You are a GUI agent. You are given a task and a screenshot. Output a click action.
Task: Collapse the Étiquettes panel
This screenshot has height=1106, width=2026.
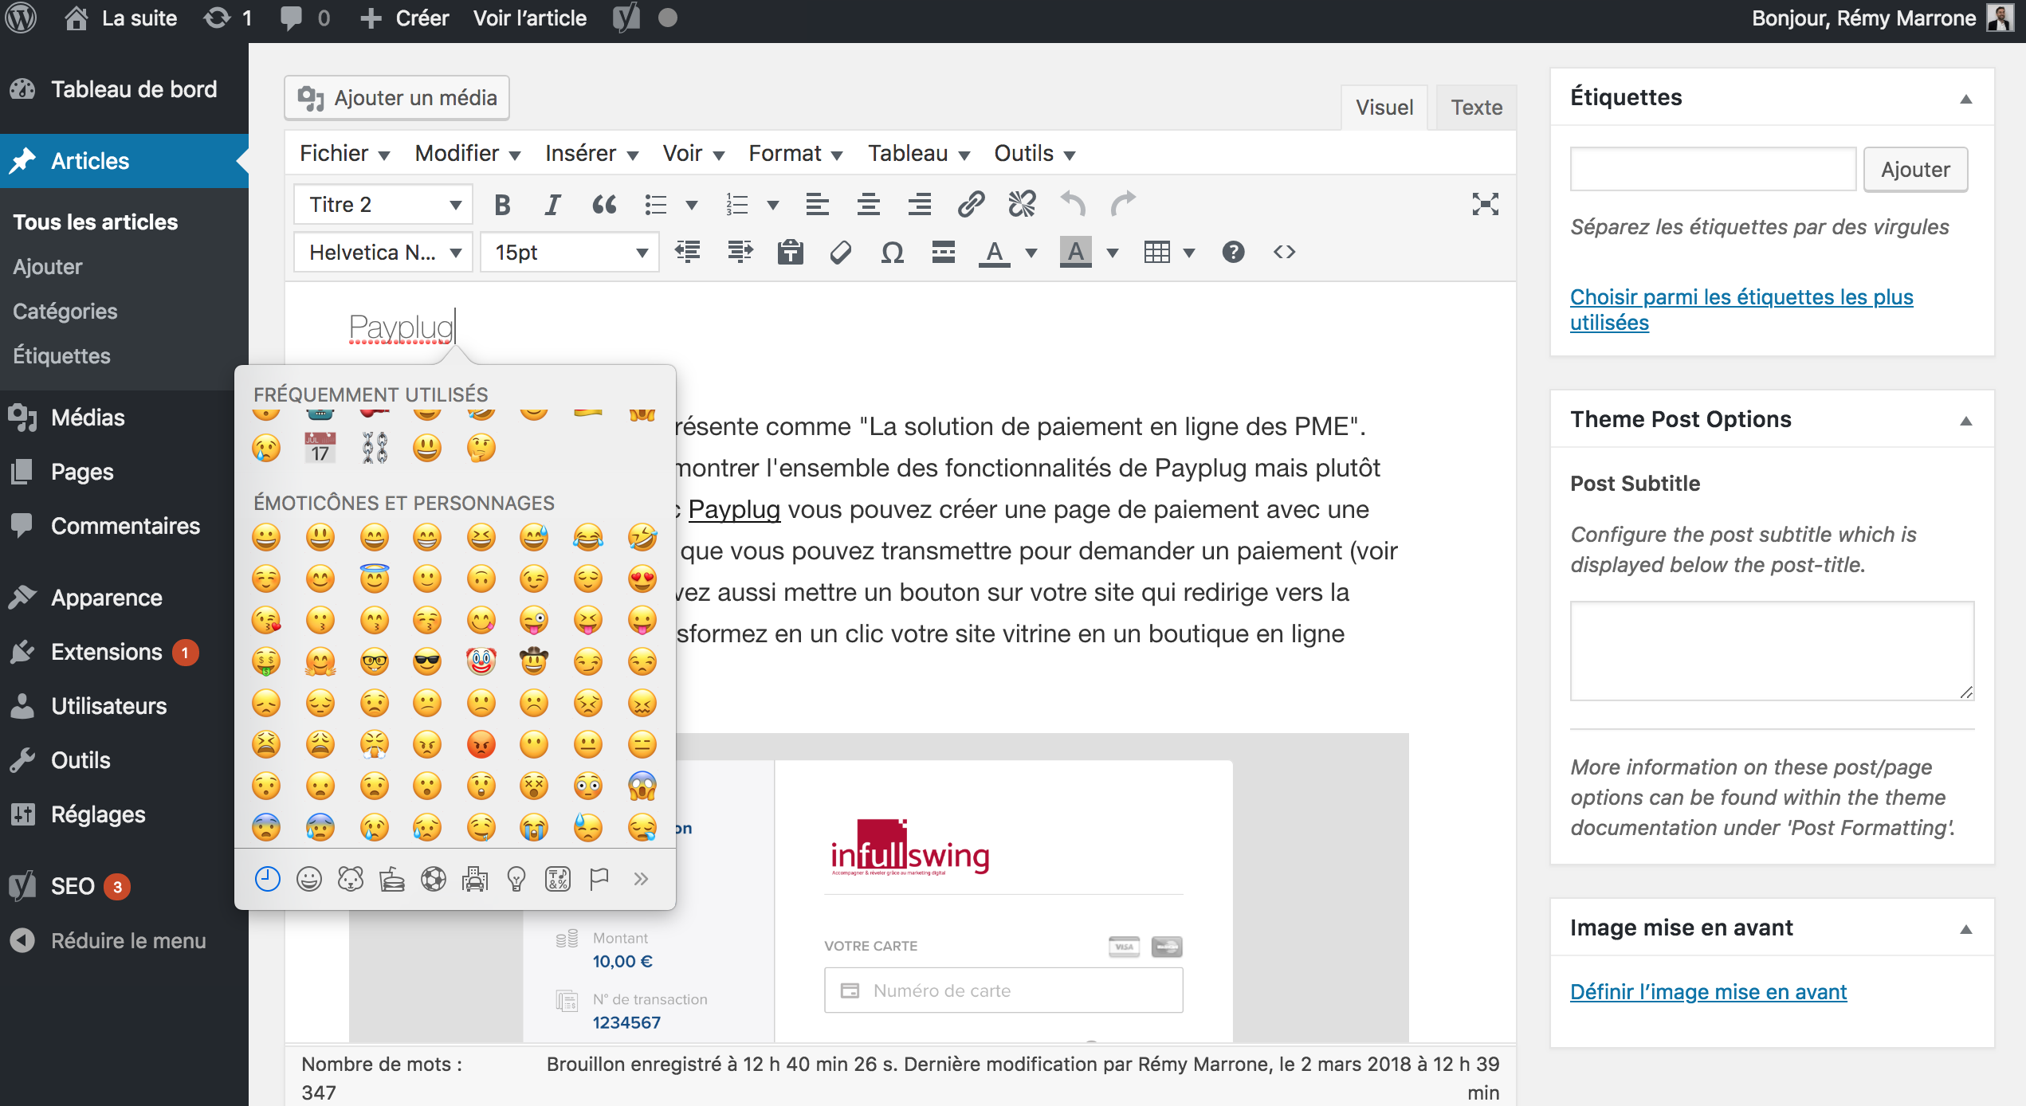(x=1965, y=99)
